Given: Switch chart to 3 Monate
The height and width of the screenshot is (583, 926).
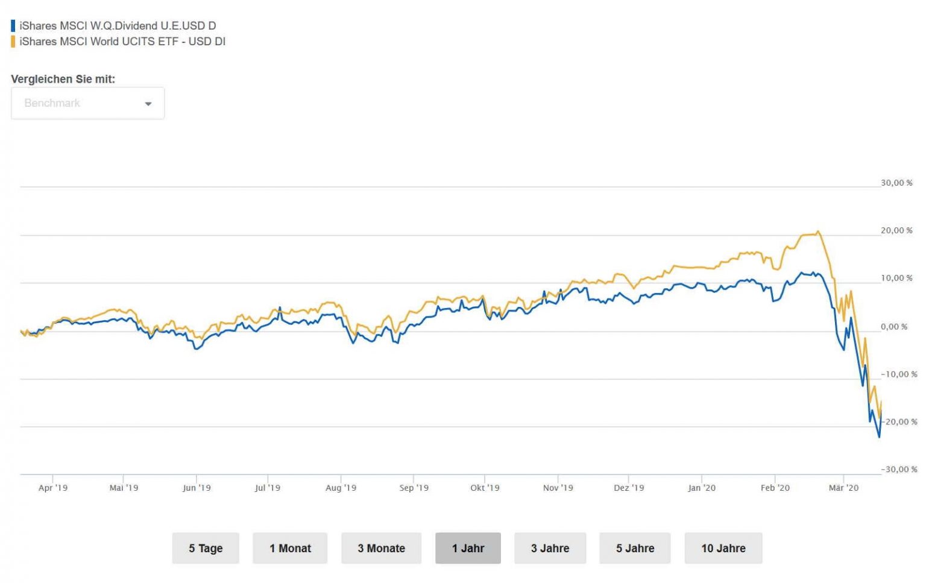Looking at the screenshot, I should point(381,548).
